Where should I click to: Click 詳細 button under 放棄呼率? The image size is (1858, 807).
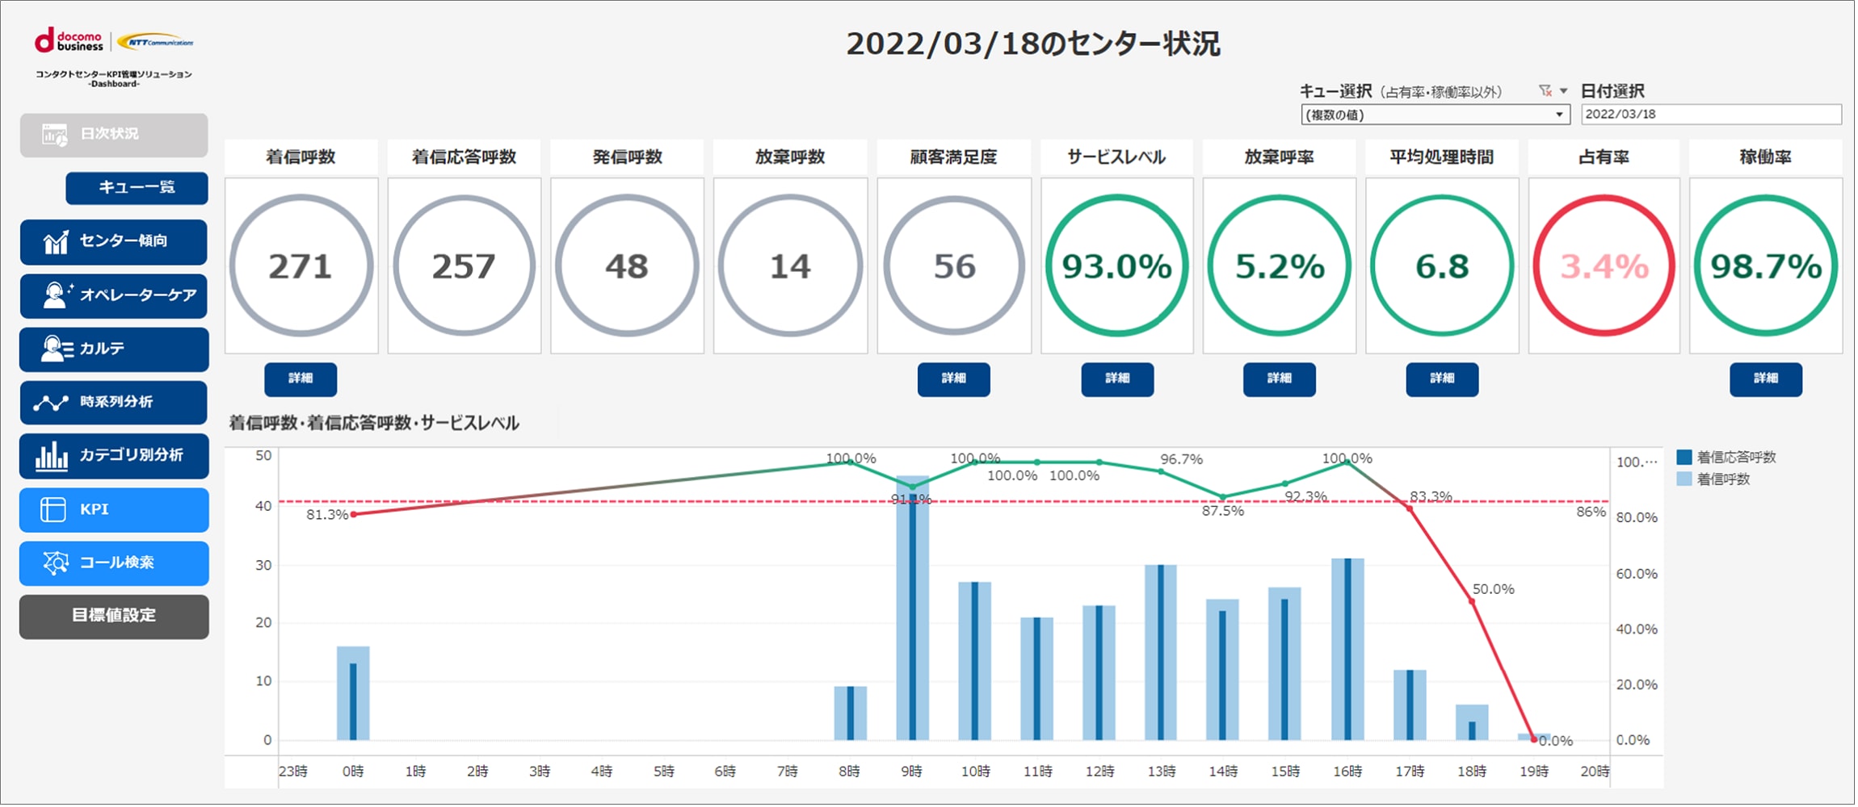coord(1280,379)
